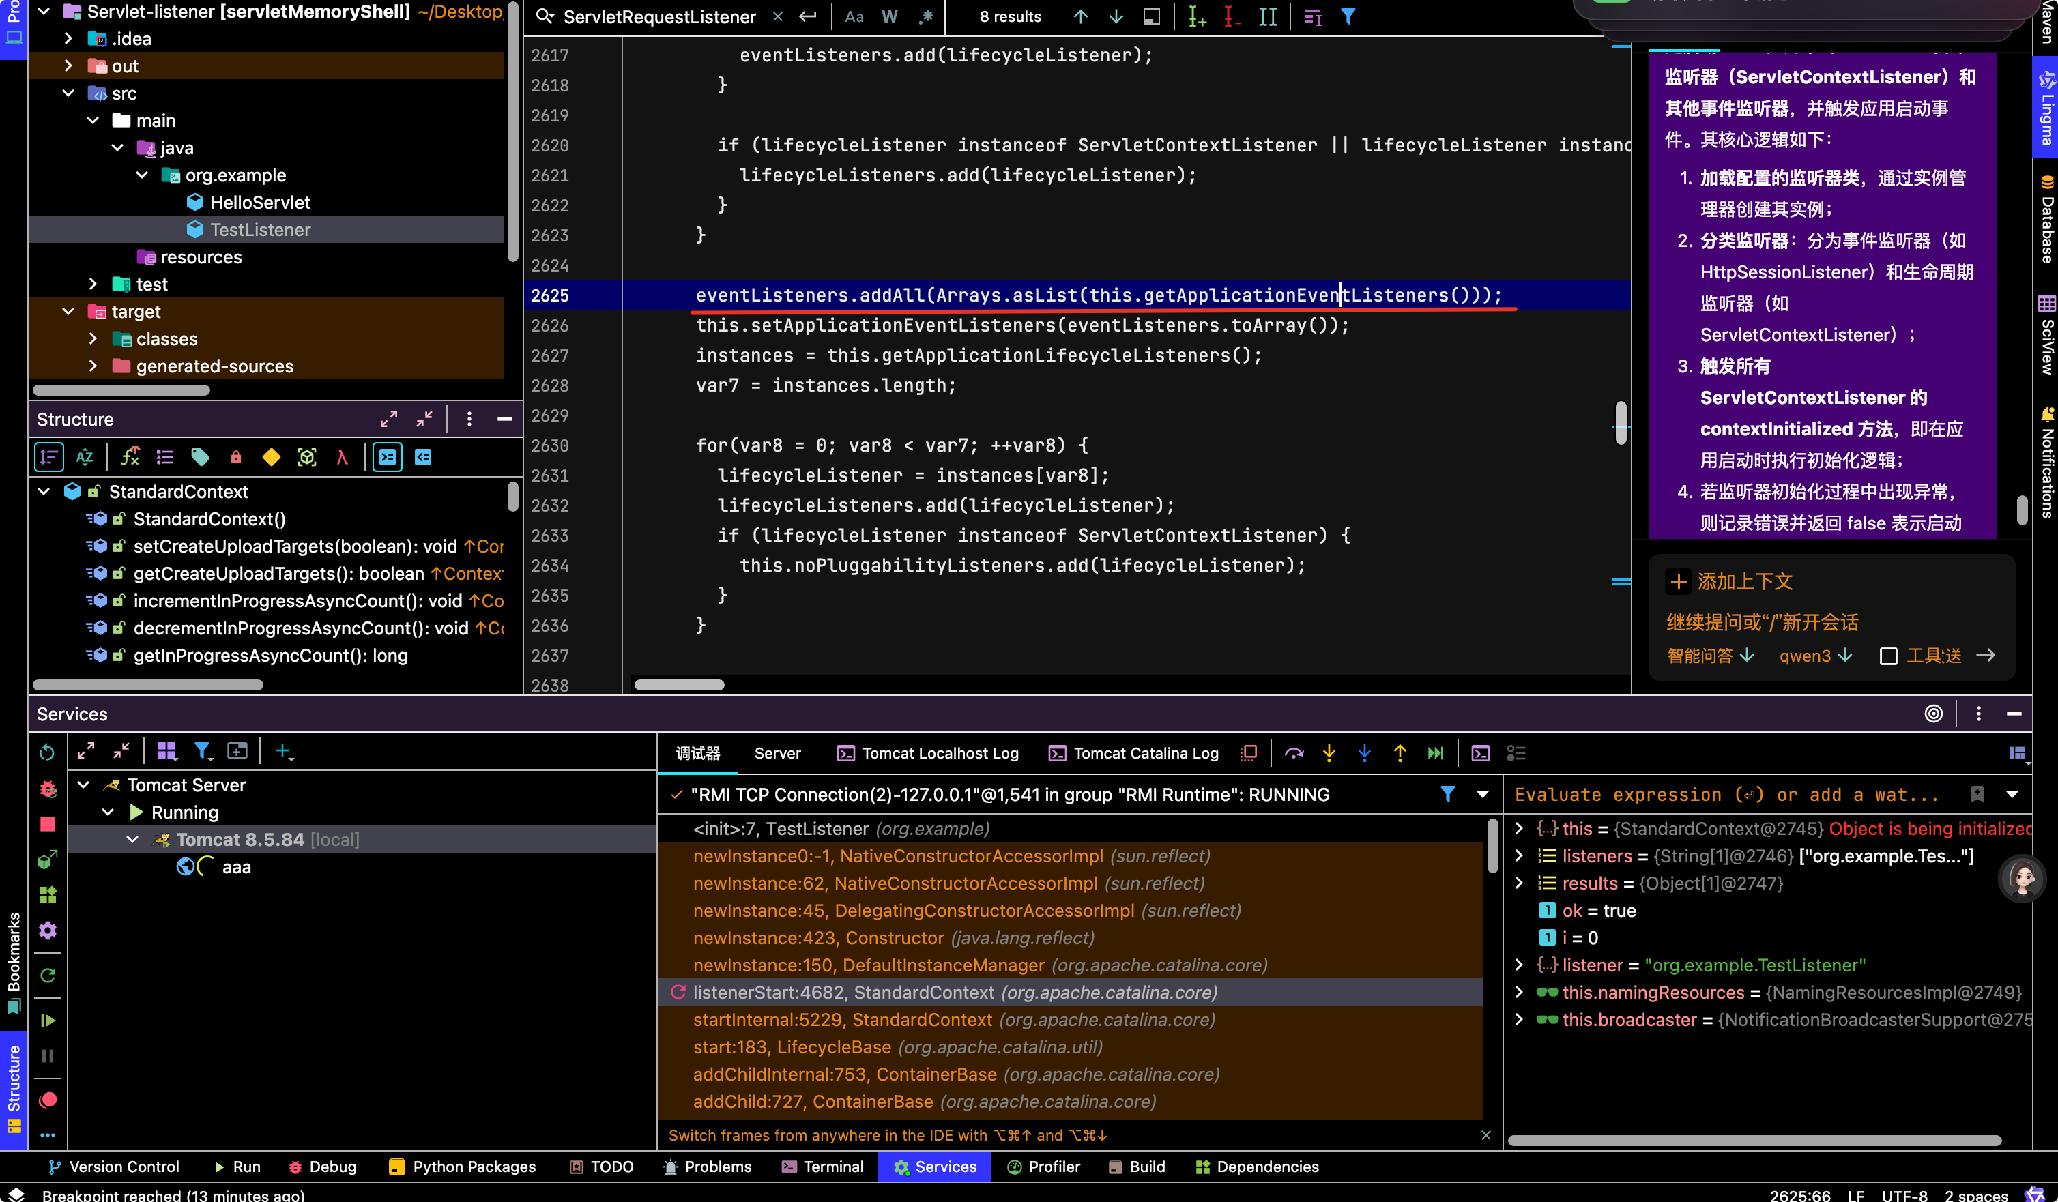
Task: Click 添加上下文 add context button
Action: click(1730, 581)
